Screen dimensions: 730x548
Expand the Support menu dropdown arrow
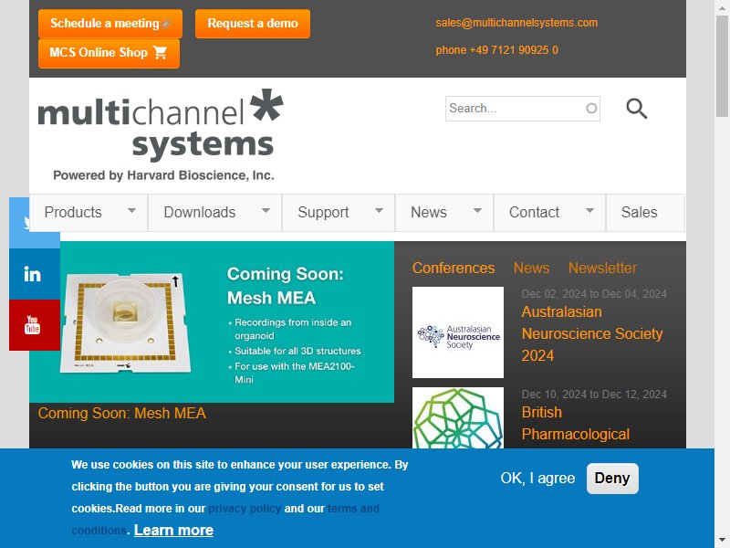(x=379, y=211)
